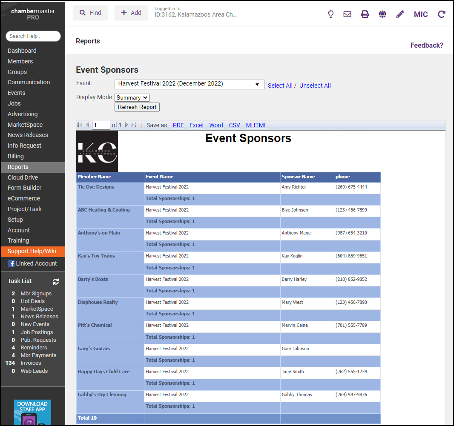Go to previous report page
Screen dimensions: 454x426
coord(88,125)
